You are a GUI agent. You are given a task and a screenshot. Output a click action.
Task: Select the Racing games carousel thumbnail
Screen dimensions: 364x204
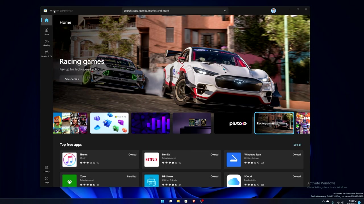274,123
